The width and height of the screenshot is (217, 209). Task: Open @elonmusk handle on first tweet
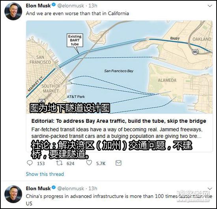[71, 6]
